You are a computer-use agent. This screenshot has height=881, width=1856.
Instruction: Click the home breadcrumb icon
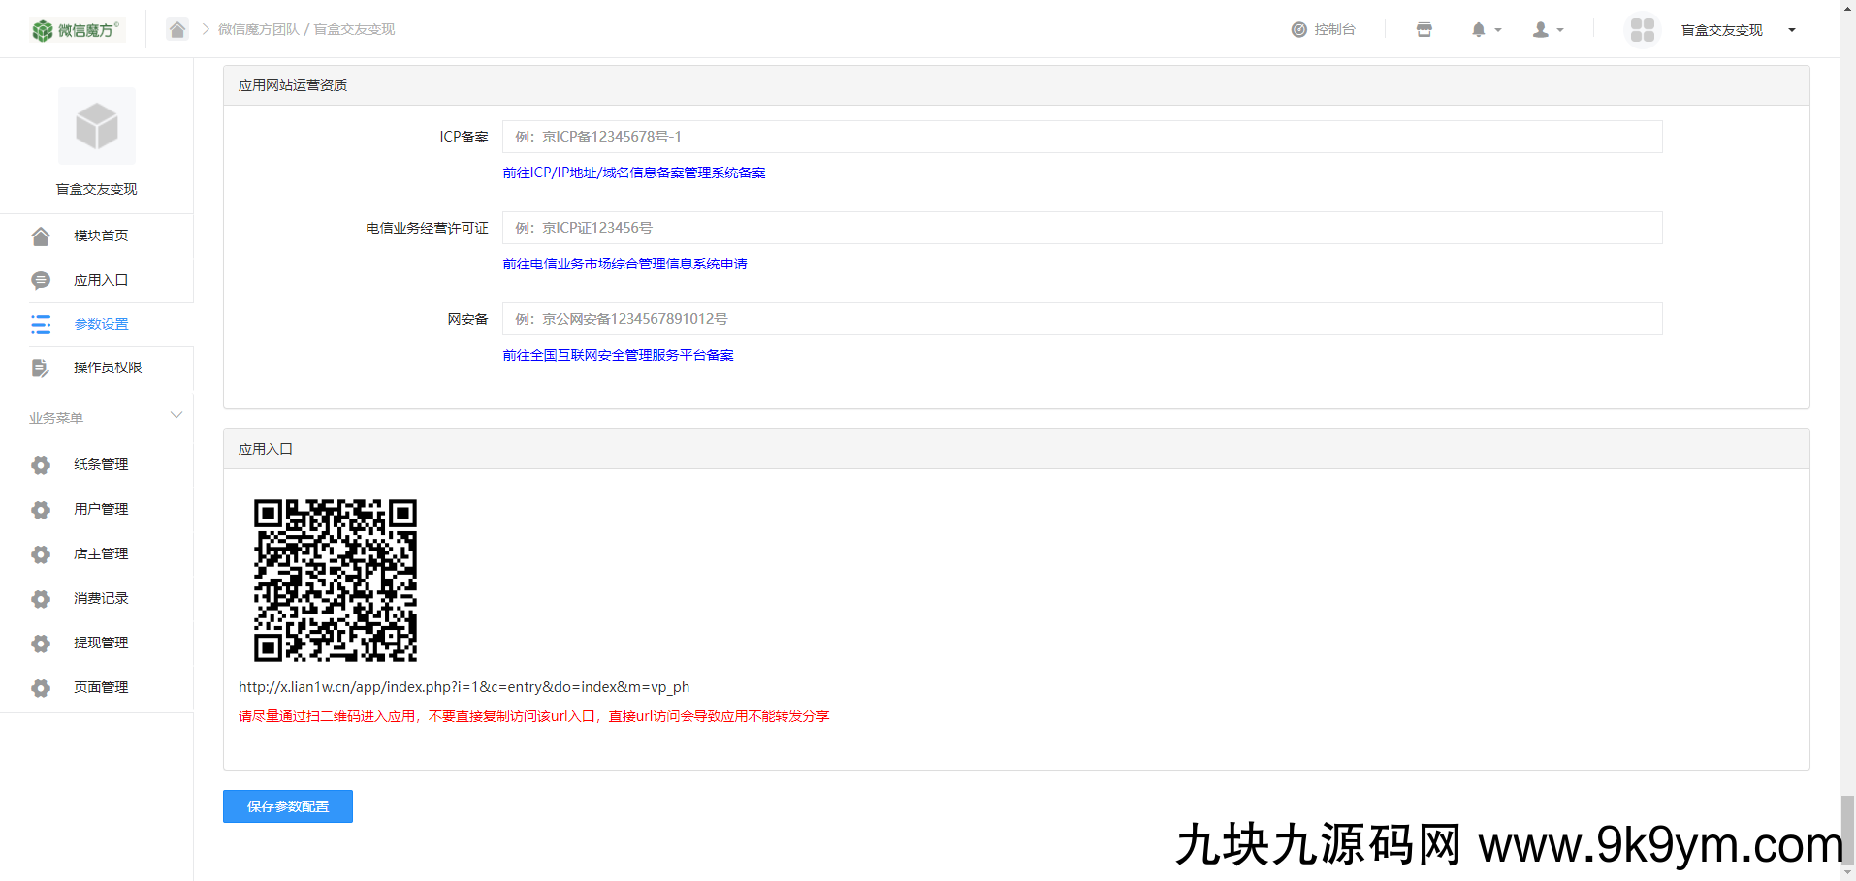click(x=177, y=29)
